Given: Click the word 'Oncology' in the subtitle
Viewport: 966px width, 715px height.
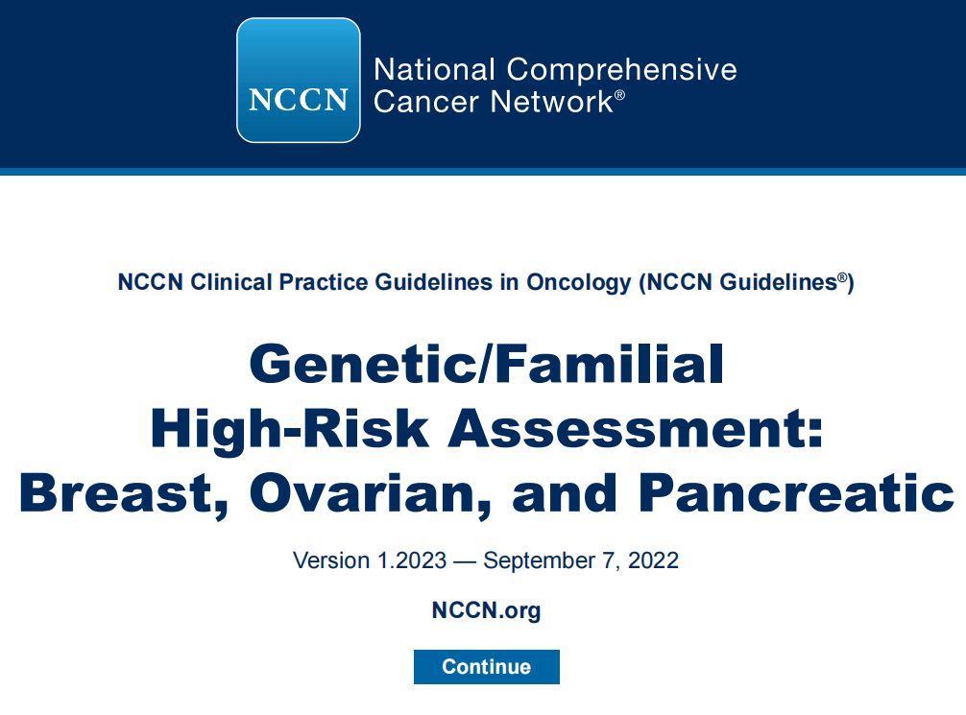Looking at the screenshot, I should click(578, 282).
